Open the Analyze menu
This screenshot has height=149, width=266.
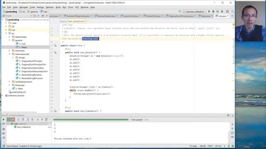(40, 7)
